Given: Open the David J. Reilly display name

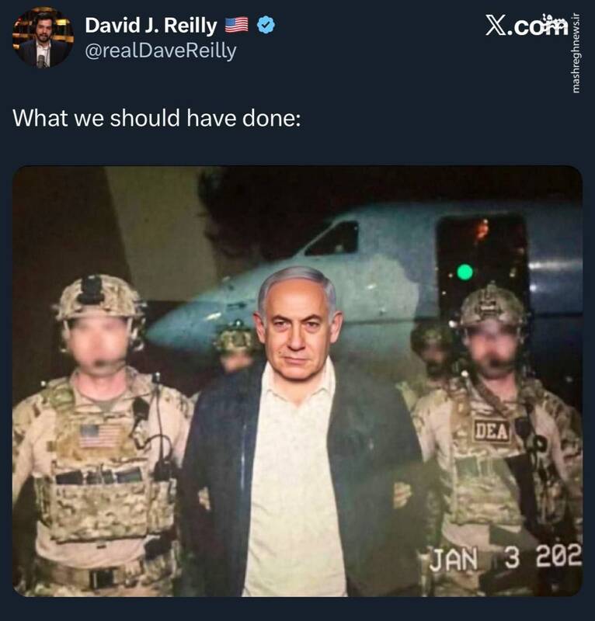Looking at the screenshot, I should pos(151,26).
